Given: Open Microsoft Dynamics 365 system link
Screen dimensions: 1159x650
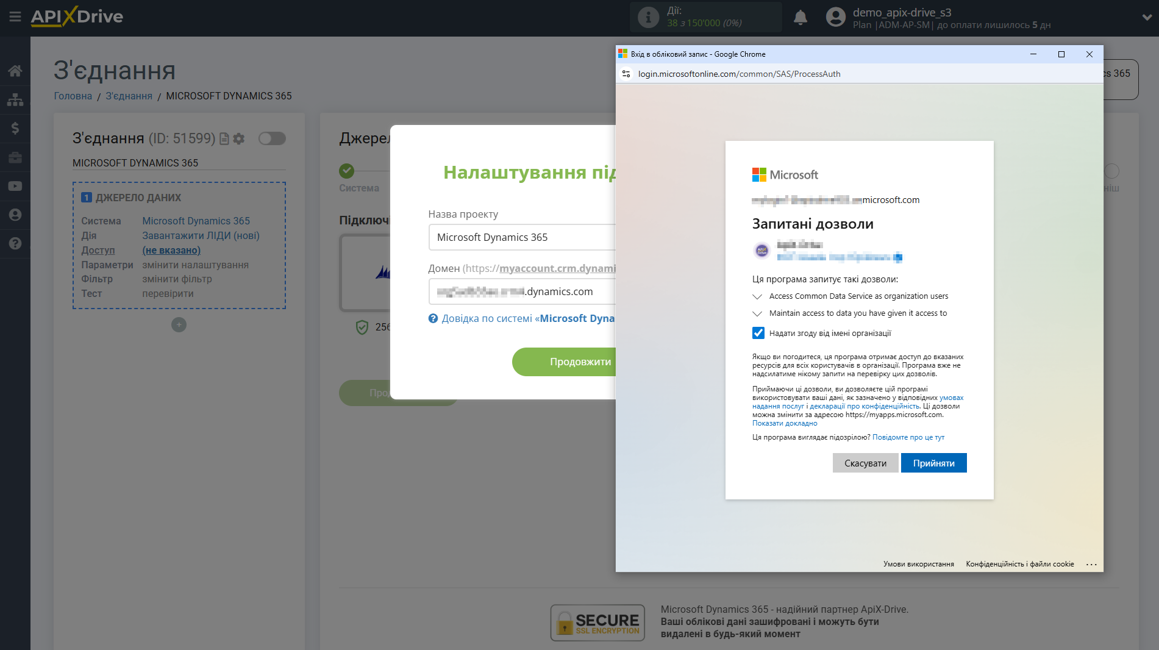Looking at the screenshot, I should (196, 221).
